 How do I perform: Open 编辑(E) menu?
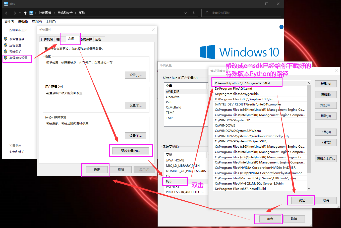pos(23,22)
